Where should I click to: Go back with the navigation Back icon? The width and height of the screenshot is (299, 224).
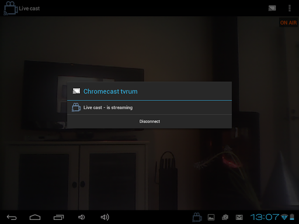tap(12, 217)
